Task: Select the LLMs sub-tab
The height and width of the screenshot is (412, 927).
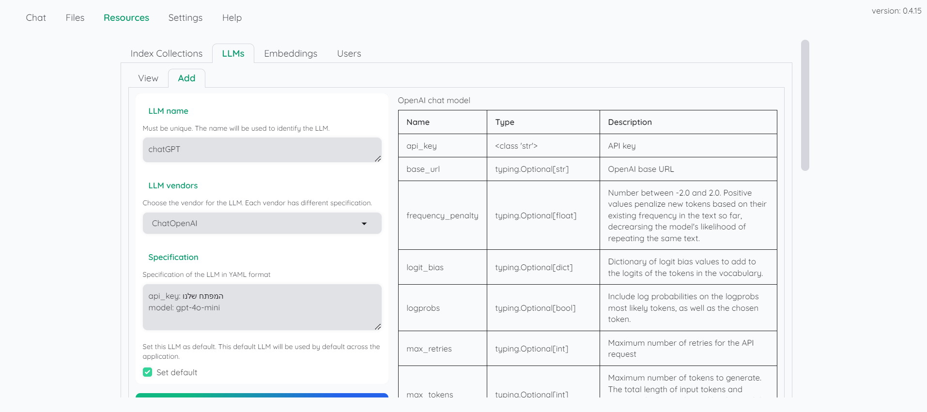Action: [233, 54]
